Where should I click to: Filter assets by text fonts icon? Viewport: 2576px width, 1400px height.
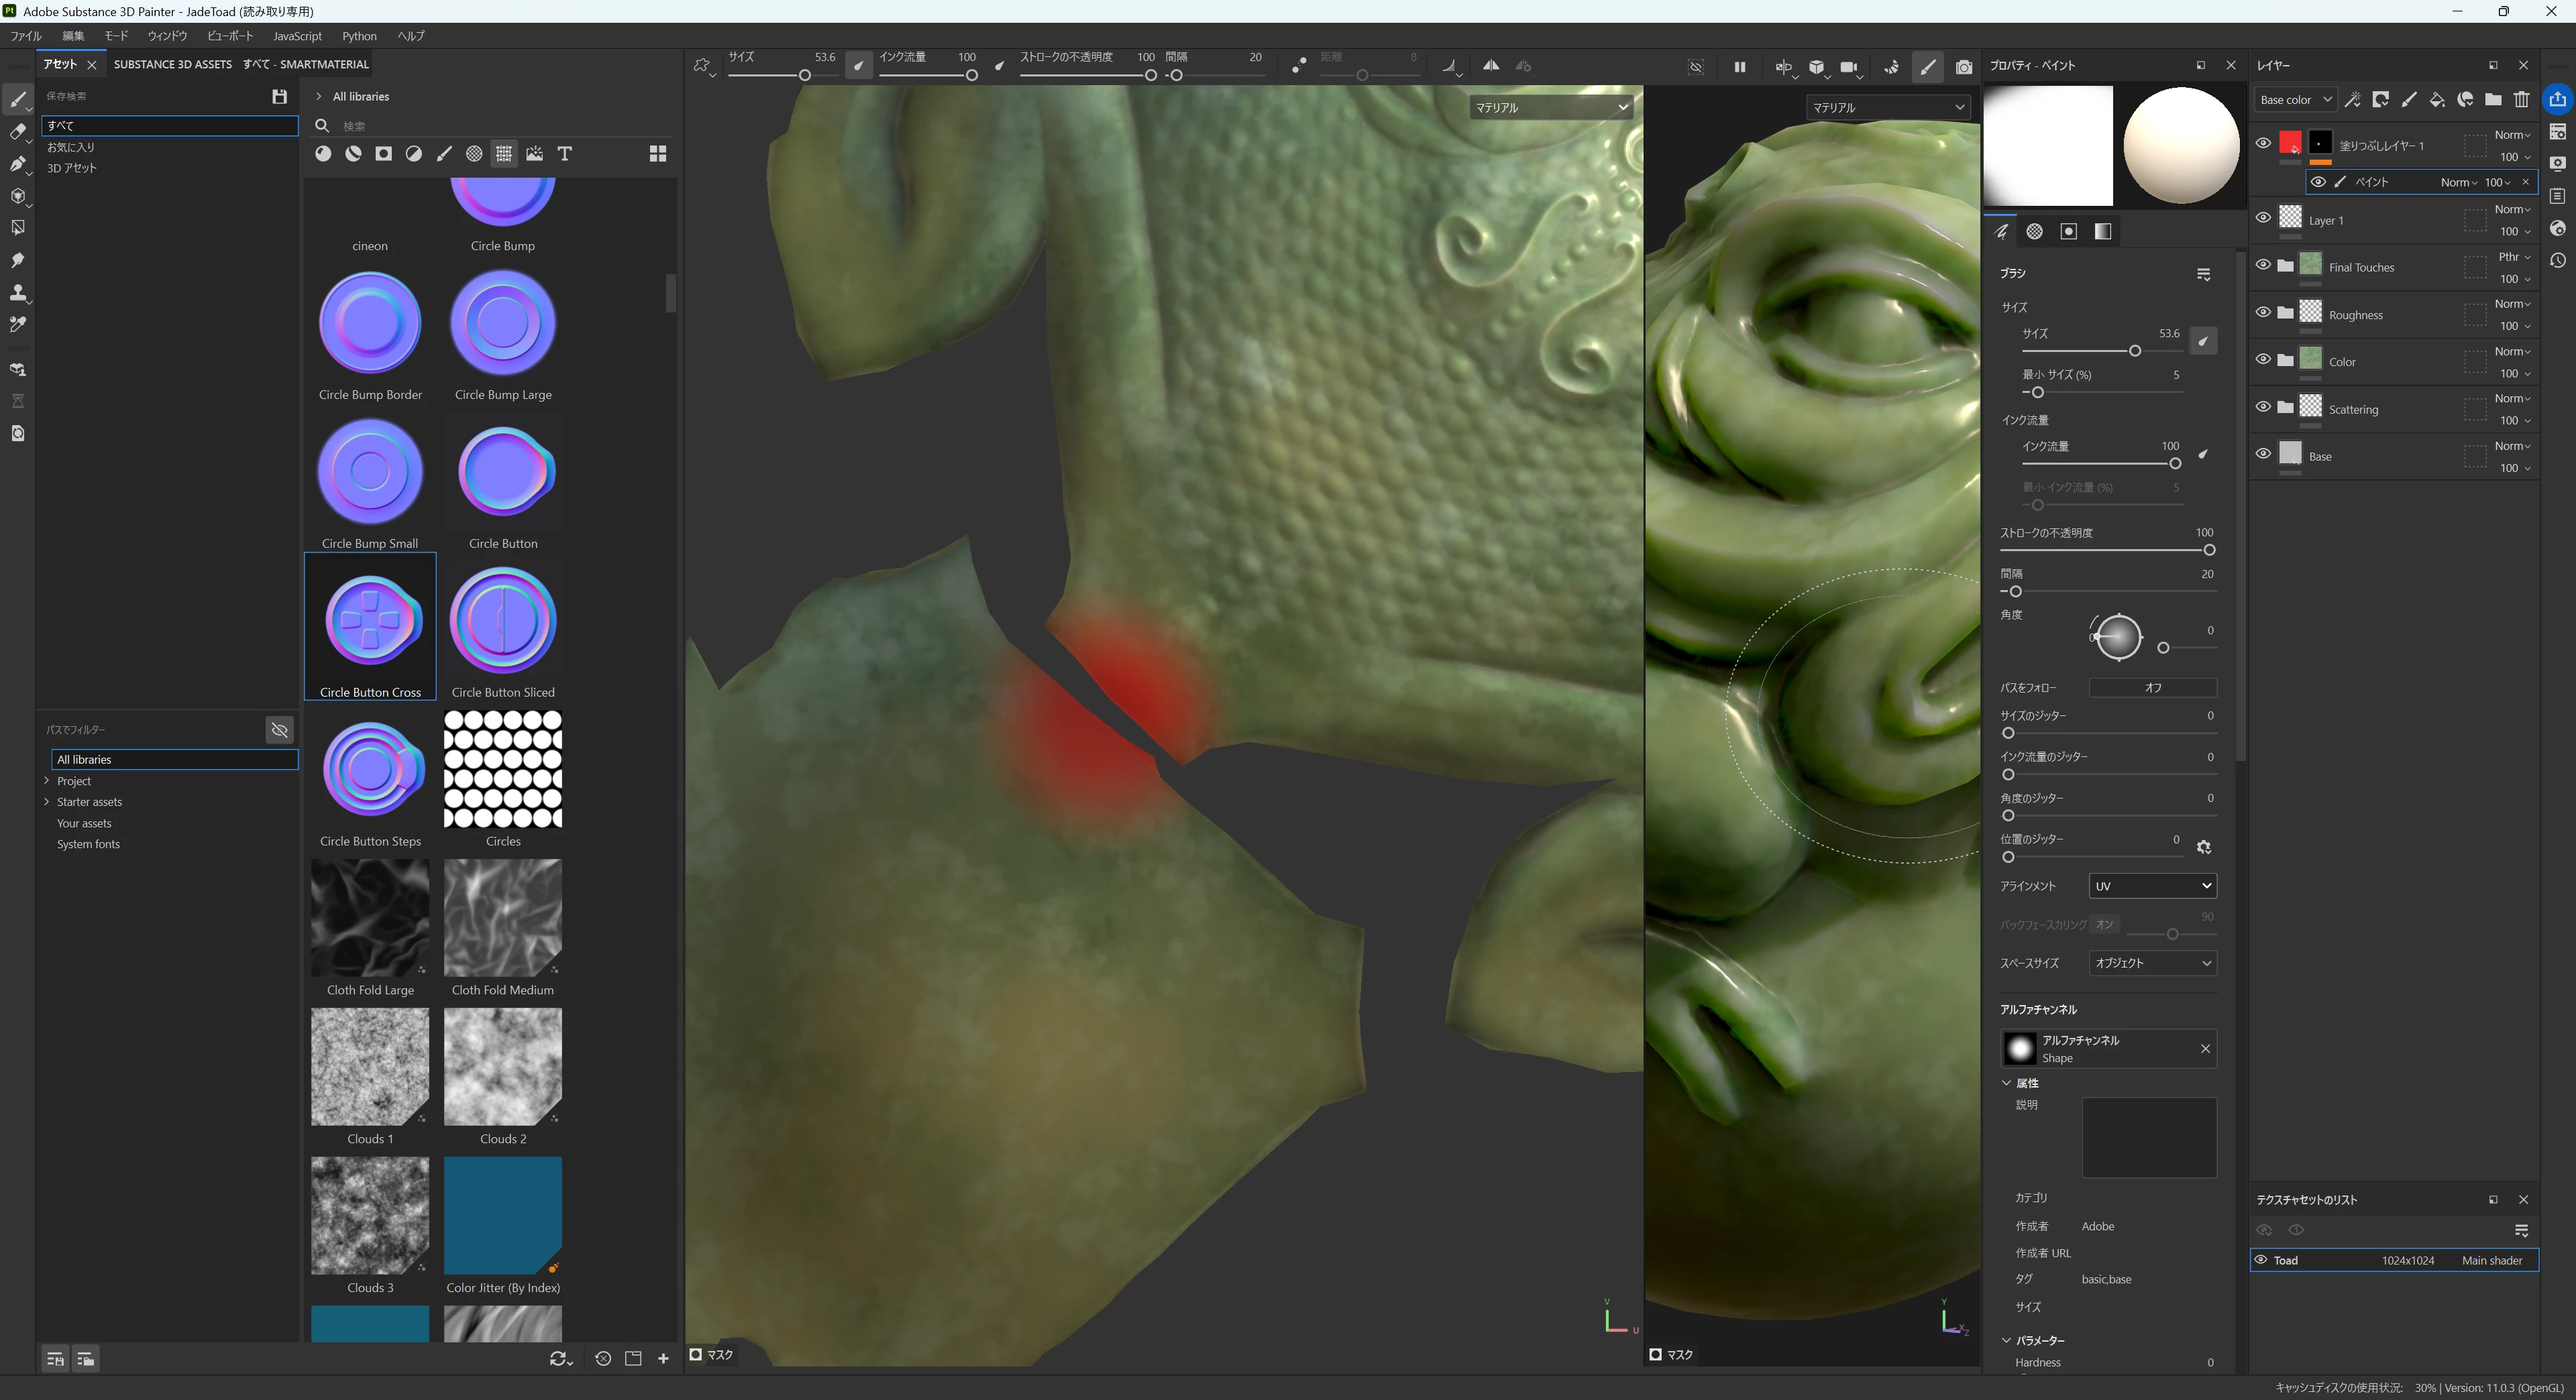click(565, 154)
